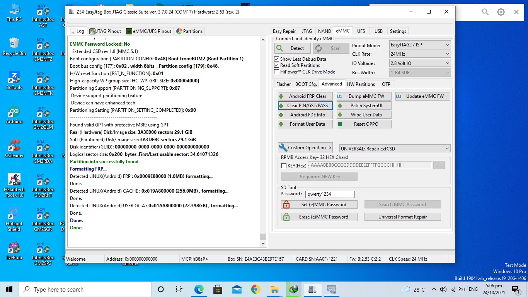Switch to the JTAG Pinout tab
The width and height of the screenshot is (528, 297).
(x=106, y=31)
